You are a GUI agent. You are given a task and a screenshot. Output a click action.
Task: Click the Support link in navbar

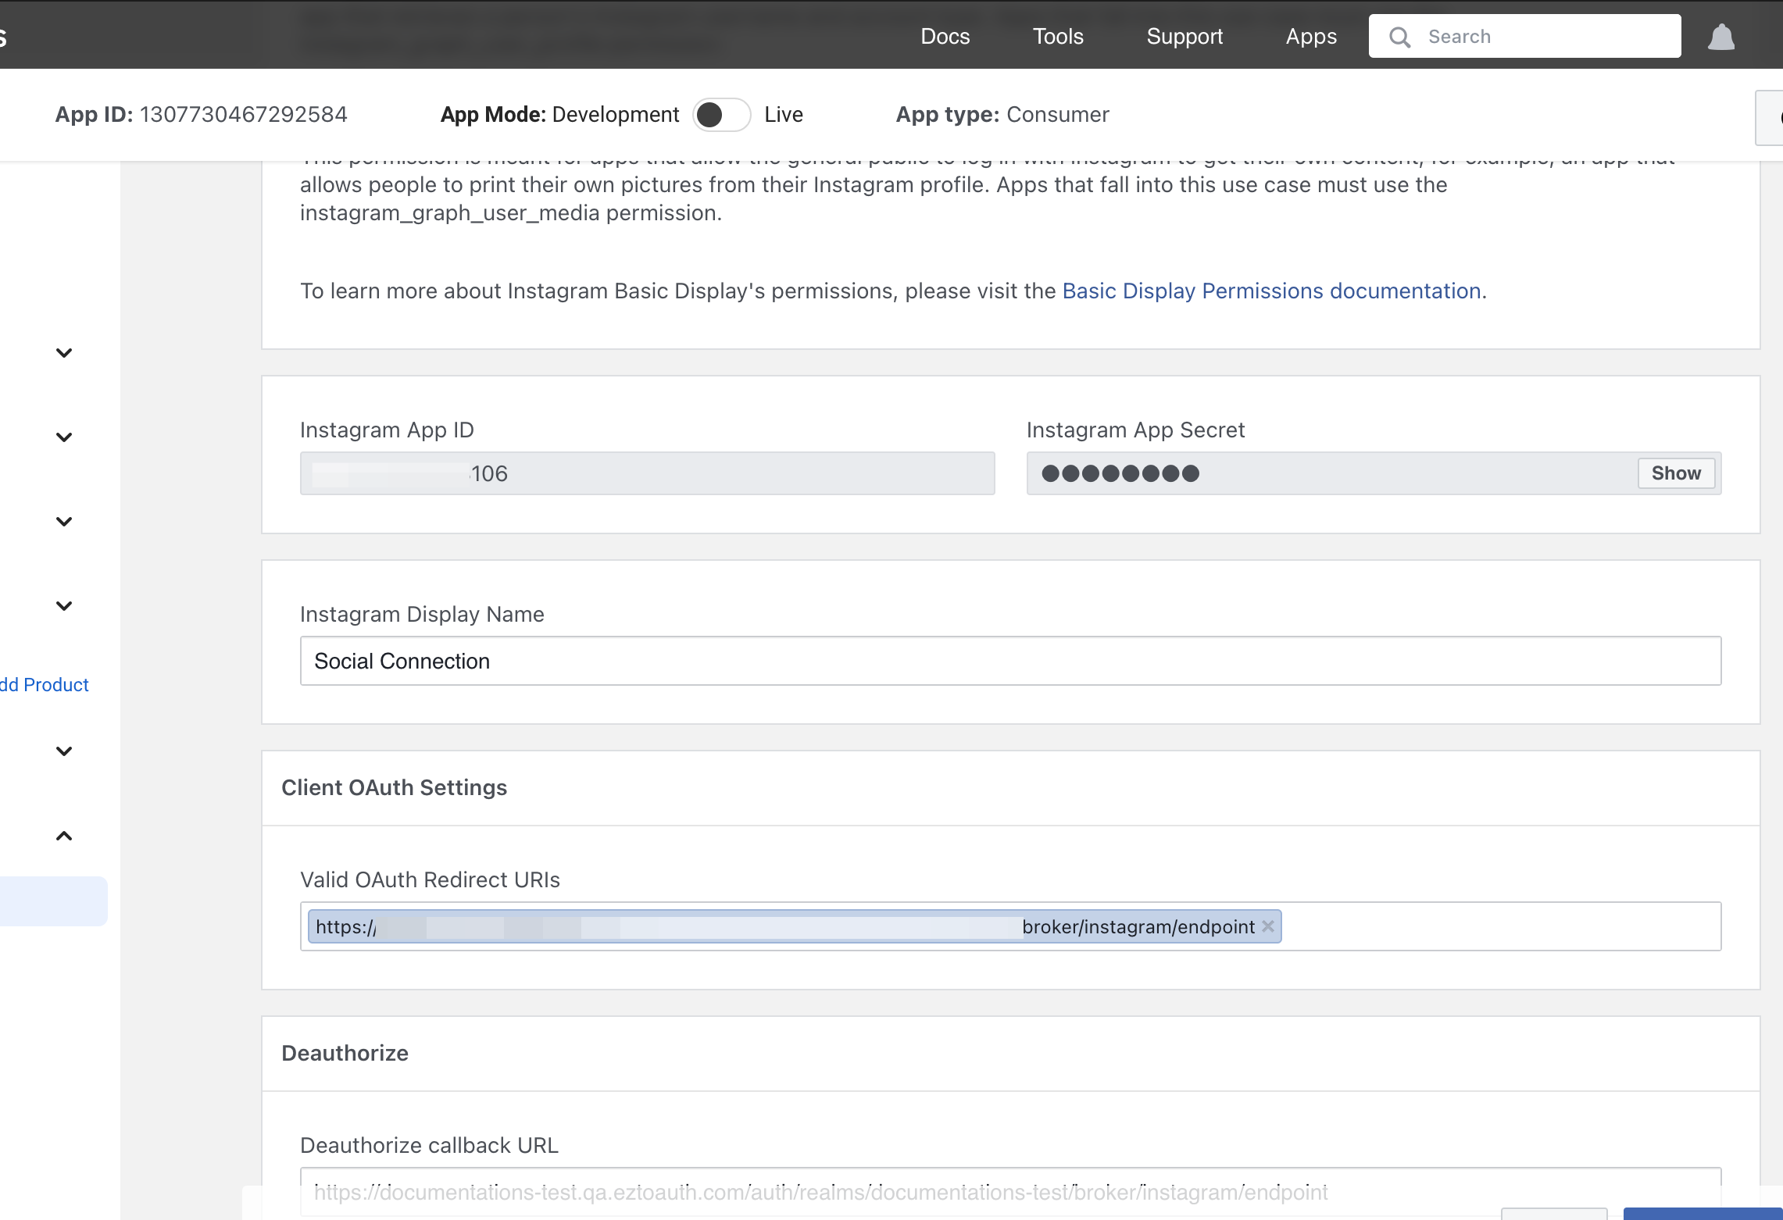[x=1183, y=37]
